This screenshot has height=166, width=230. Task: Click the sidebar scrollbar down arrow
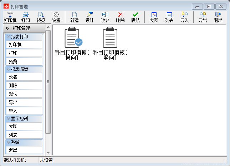point(48,153)
